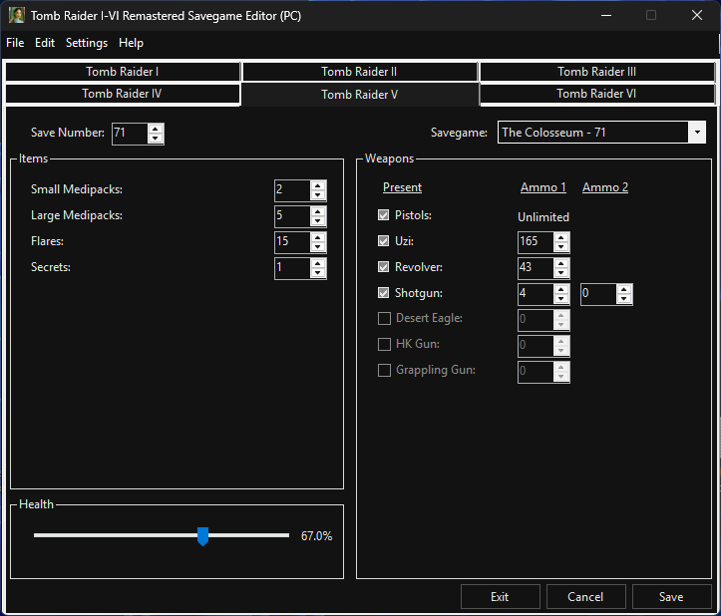Click the Flares value field
The width and height of the screenshot is (721, 616).
pos(292,243)
